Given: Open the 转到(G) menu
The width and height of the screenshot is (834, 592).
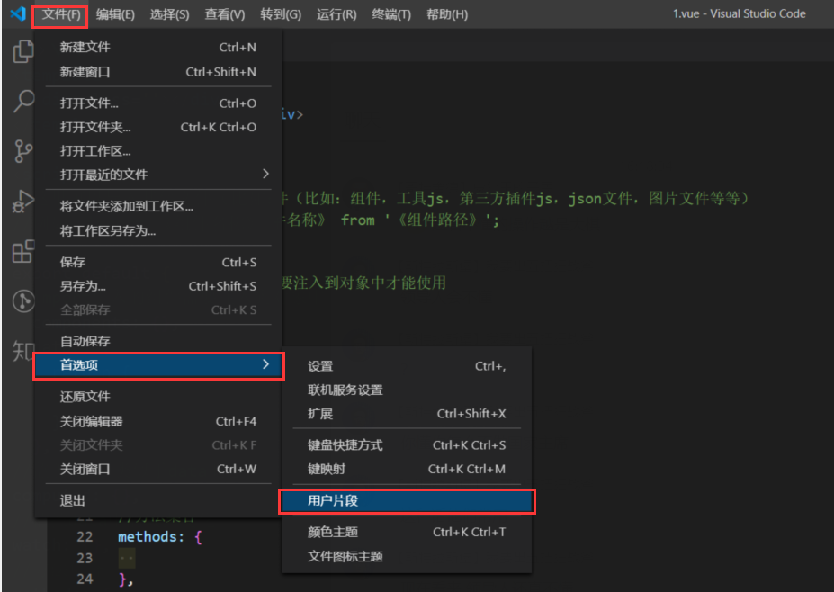Looking at the screenshot, I should click(x=281, y=14).
